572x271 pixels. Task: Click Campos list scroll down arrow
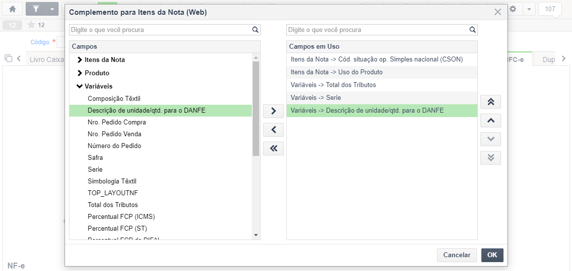tap(256, 235)
